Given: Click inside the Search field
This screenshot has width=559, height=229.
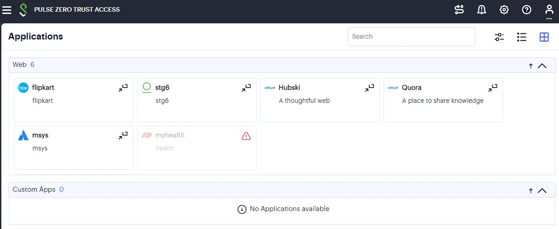Looking at the screenshot, I should (x=411, y=36).
